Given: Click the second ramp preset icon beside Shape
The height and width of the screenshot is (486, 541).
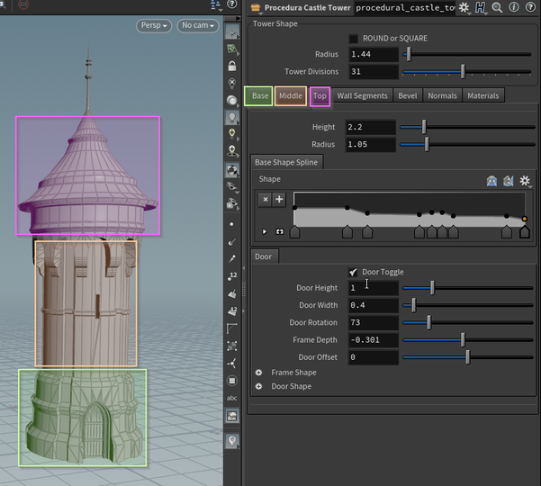Looking at the screenshot, I should click(509, 181).
